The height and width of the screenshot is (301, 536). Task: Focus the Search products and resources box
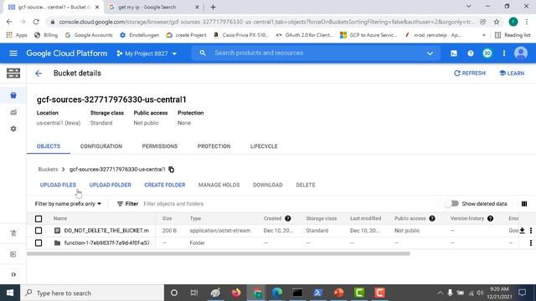click(x=317, y=54)
